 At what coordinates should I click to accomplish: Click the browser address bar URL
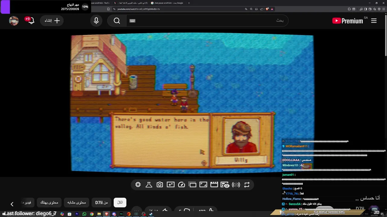click(x=138, y=9)
